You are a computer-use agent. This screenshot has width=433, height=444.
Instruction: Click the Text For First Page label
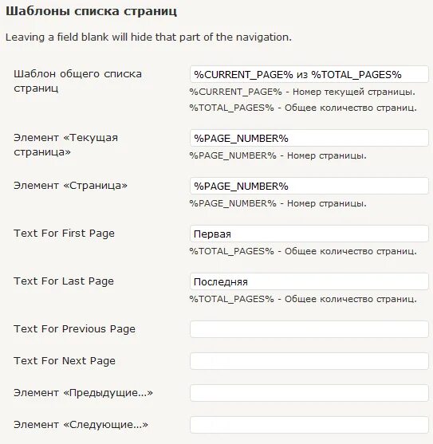pyautogui.click(x=64, y=234)
